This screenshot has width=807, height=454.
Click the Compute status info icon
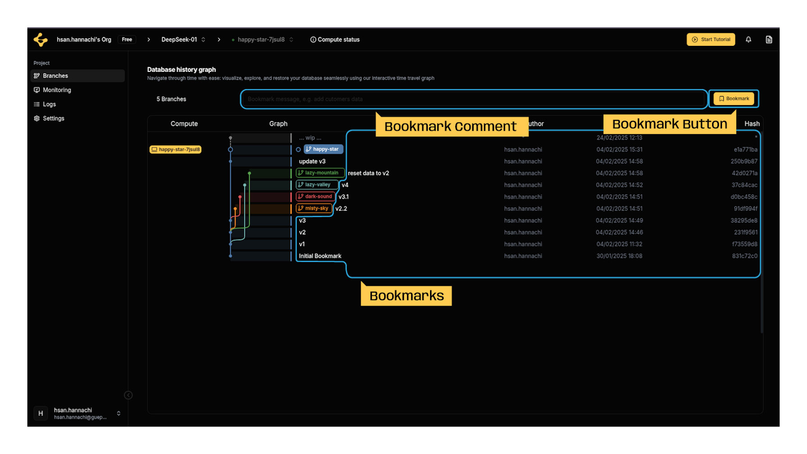click(313, 40)
